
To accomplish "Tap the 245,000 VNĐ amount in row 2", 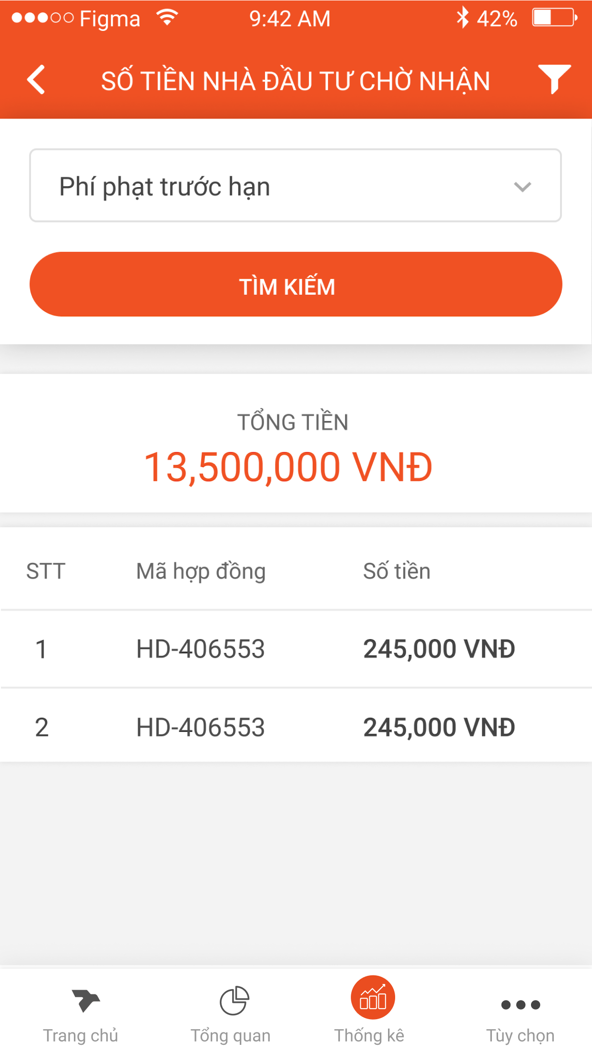I will [x=439, y=728].
